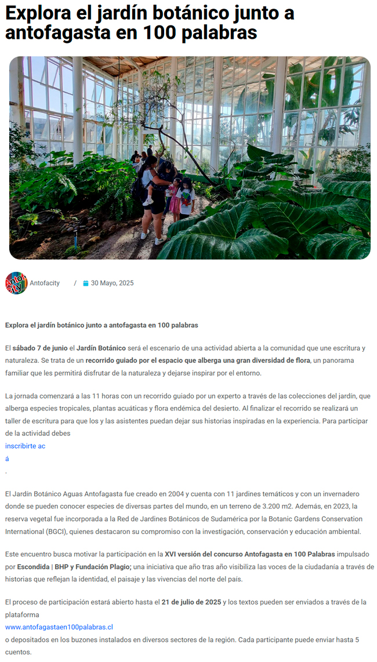Click the woman carrying a child in photo
This screenshot has height=662, width=377.
tap(152, 198)
